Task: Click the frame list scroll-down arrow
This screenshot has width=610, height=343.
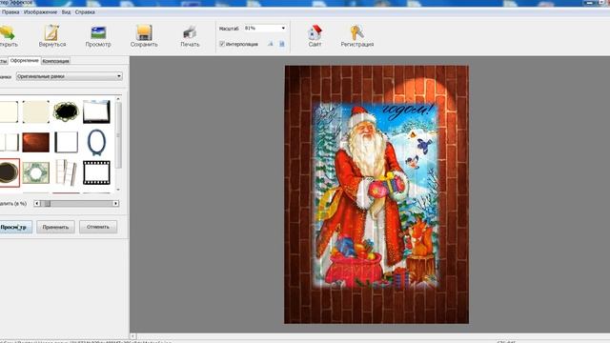Action: [118, 190]
